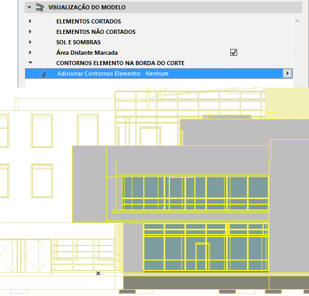Click the Visualização do Modelo panel icon
Image resolution: width=309 pixels, height=296 pixels.
[x=40, y=7]
